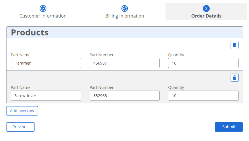Viewport: 249px width, 141px height.
Task: Submit the order form
Action: click(x=229, y=127)
